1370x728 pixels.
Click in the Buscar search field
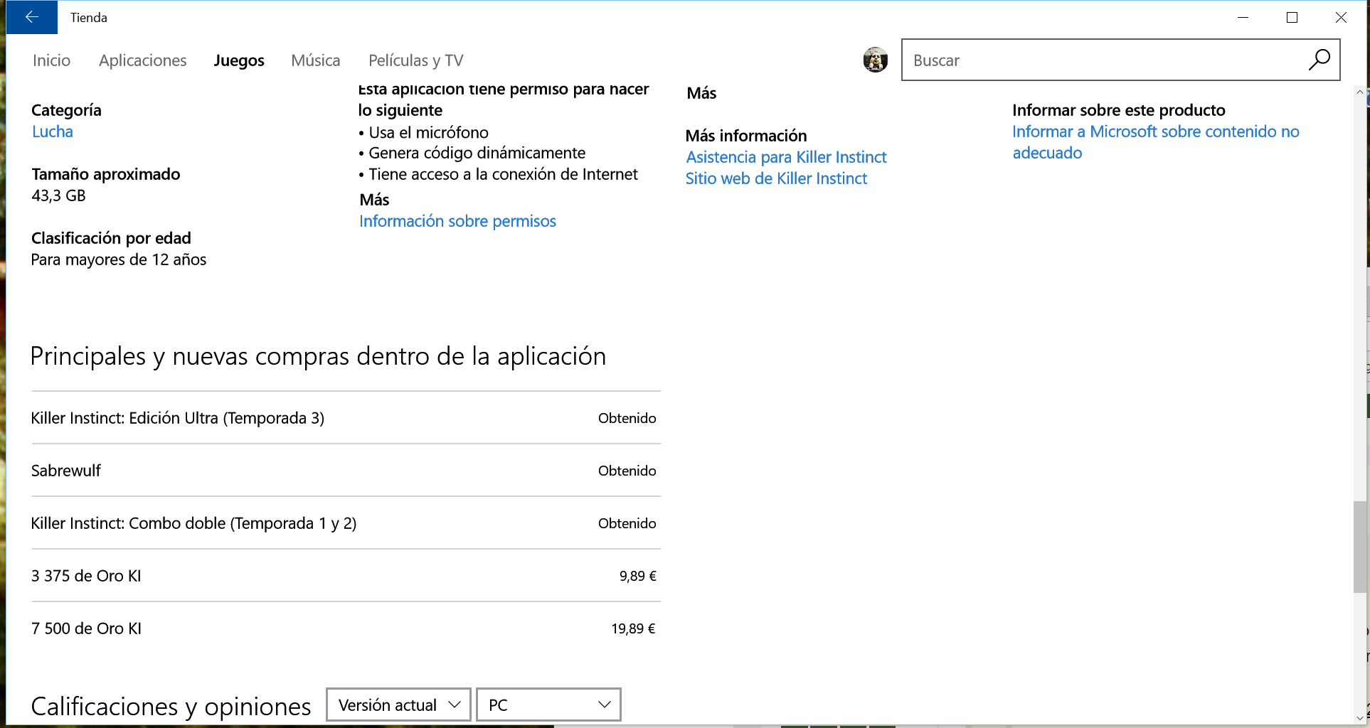pyautogui.click(x=1103, y=60)
